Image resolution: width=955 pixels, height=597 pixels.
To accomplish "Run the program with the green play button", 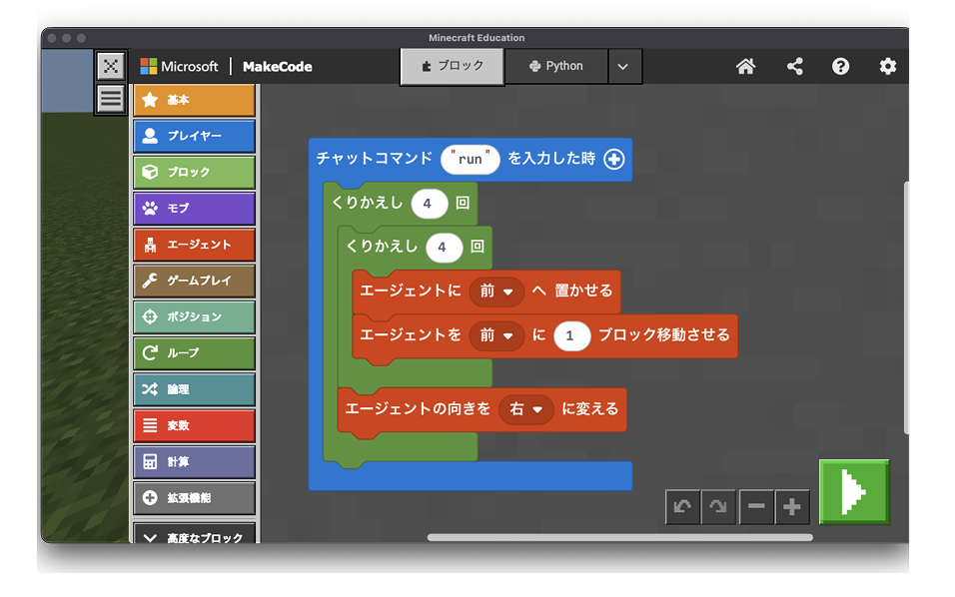I will coord(854,492).
